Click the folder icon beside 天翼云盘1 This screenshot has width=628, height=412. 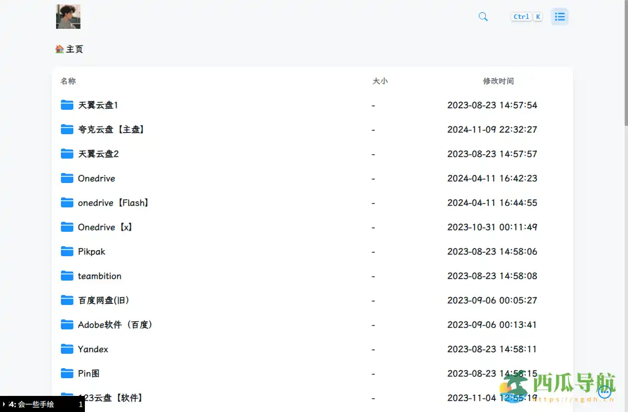66,105
